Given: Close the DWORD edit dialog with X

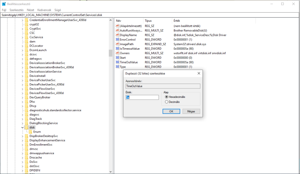Looking at the screenshot, I should (x=199, y=74).
